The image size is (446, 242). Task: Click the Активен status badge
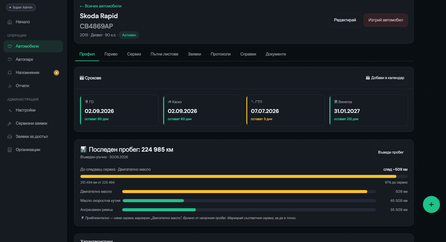click(129, 35)
